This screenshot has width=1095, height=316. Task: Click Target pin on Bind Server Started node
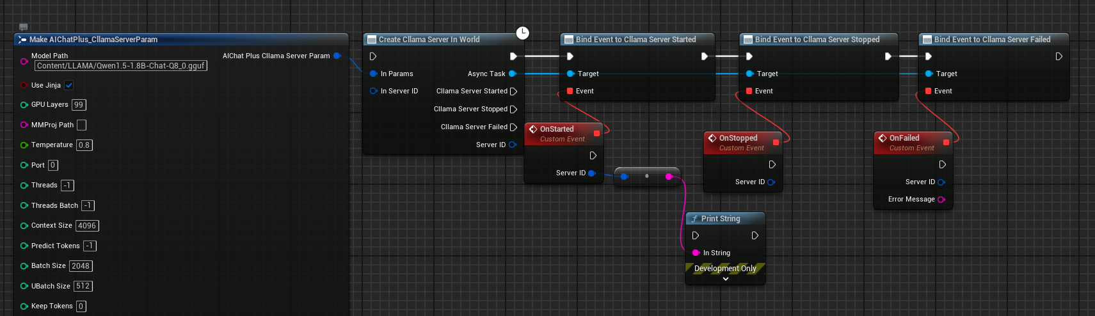570,74
